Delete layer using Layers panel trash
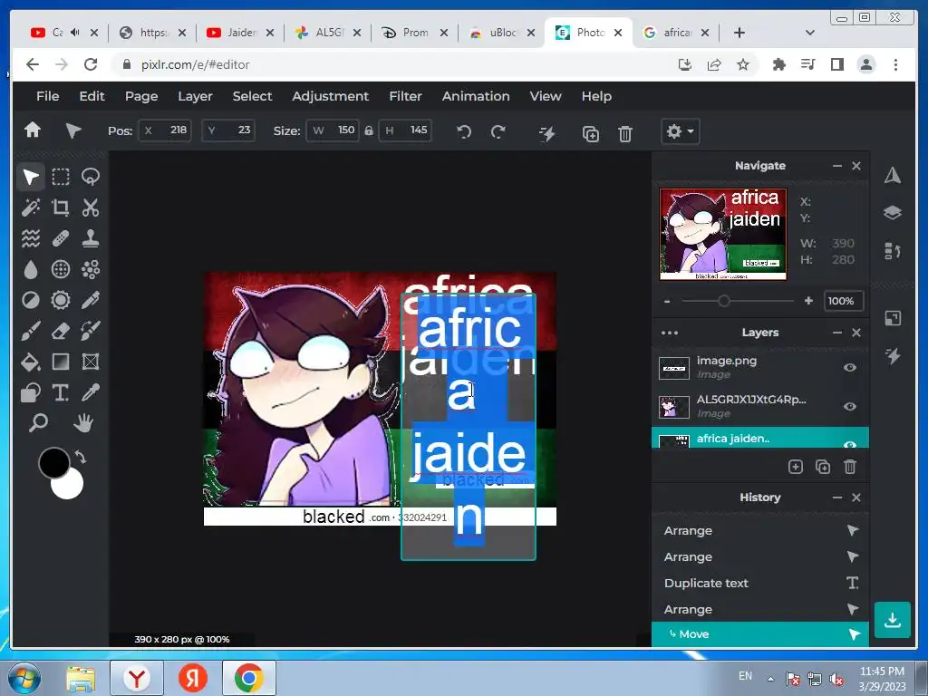 pos(850,467)
